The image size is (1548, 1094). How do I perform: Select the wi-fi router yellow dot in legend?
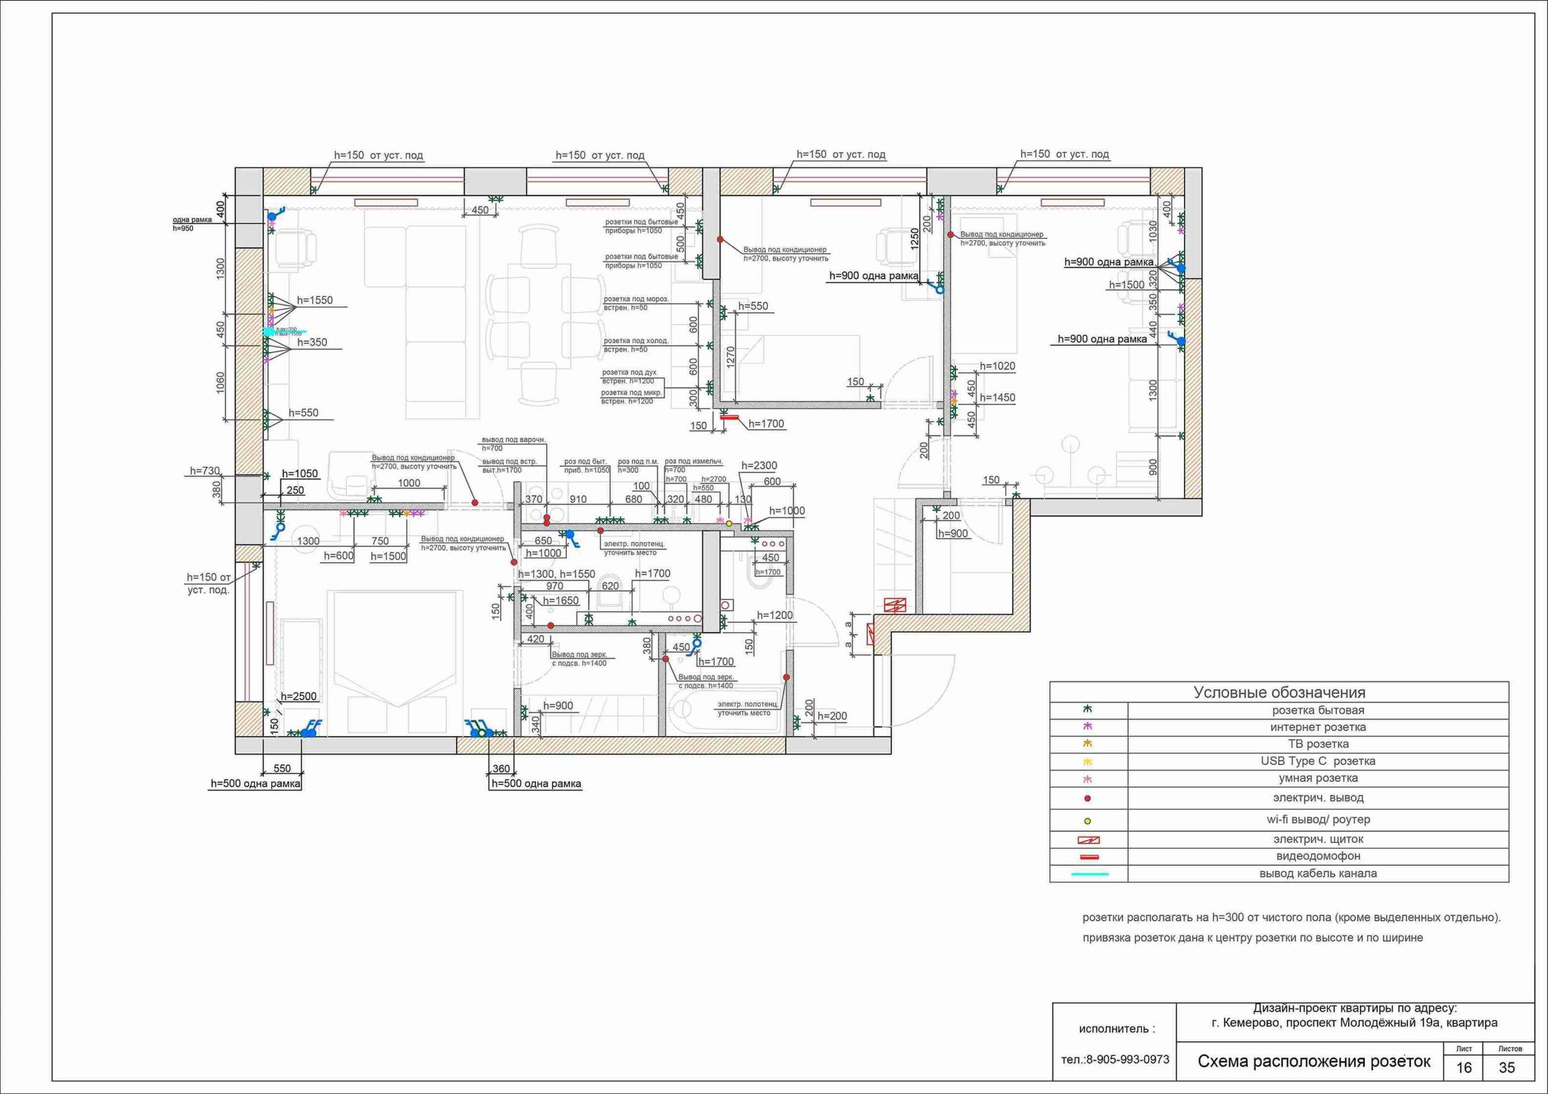1087,821
